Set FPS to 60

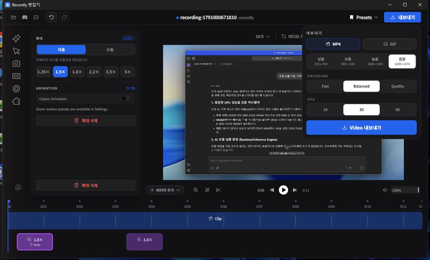pos(398,110)
